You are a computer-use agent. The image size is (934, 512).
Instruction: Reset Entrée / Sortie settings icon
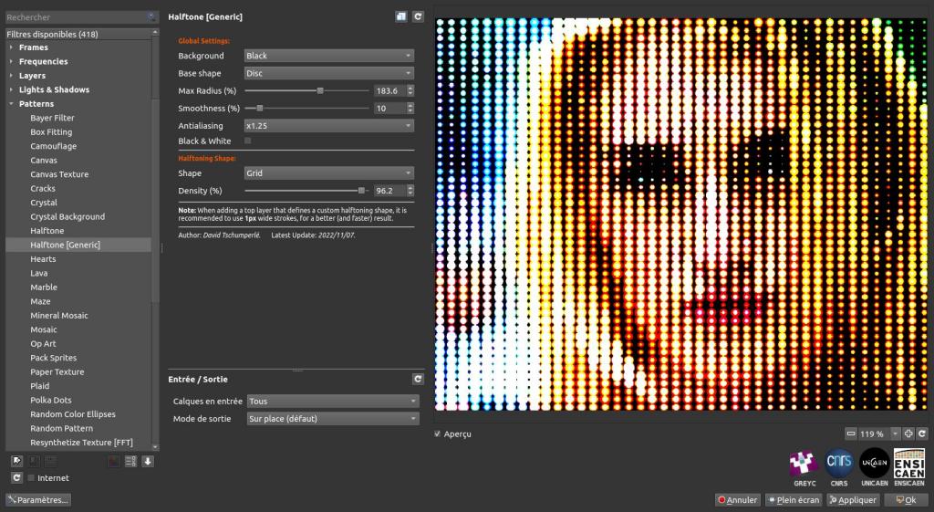(418, 379)
